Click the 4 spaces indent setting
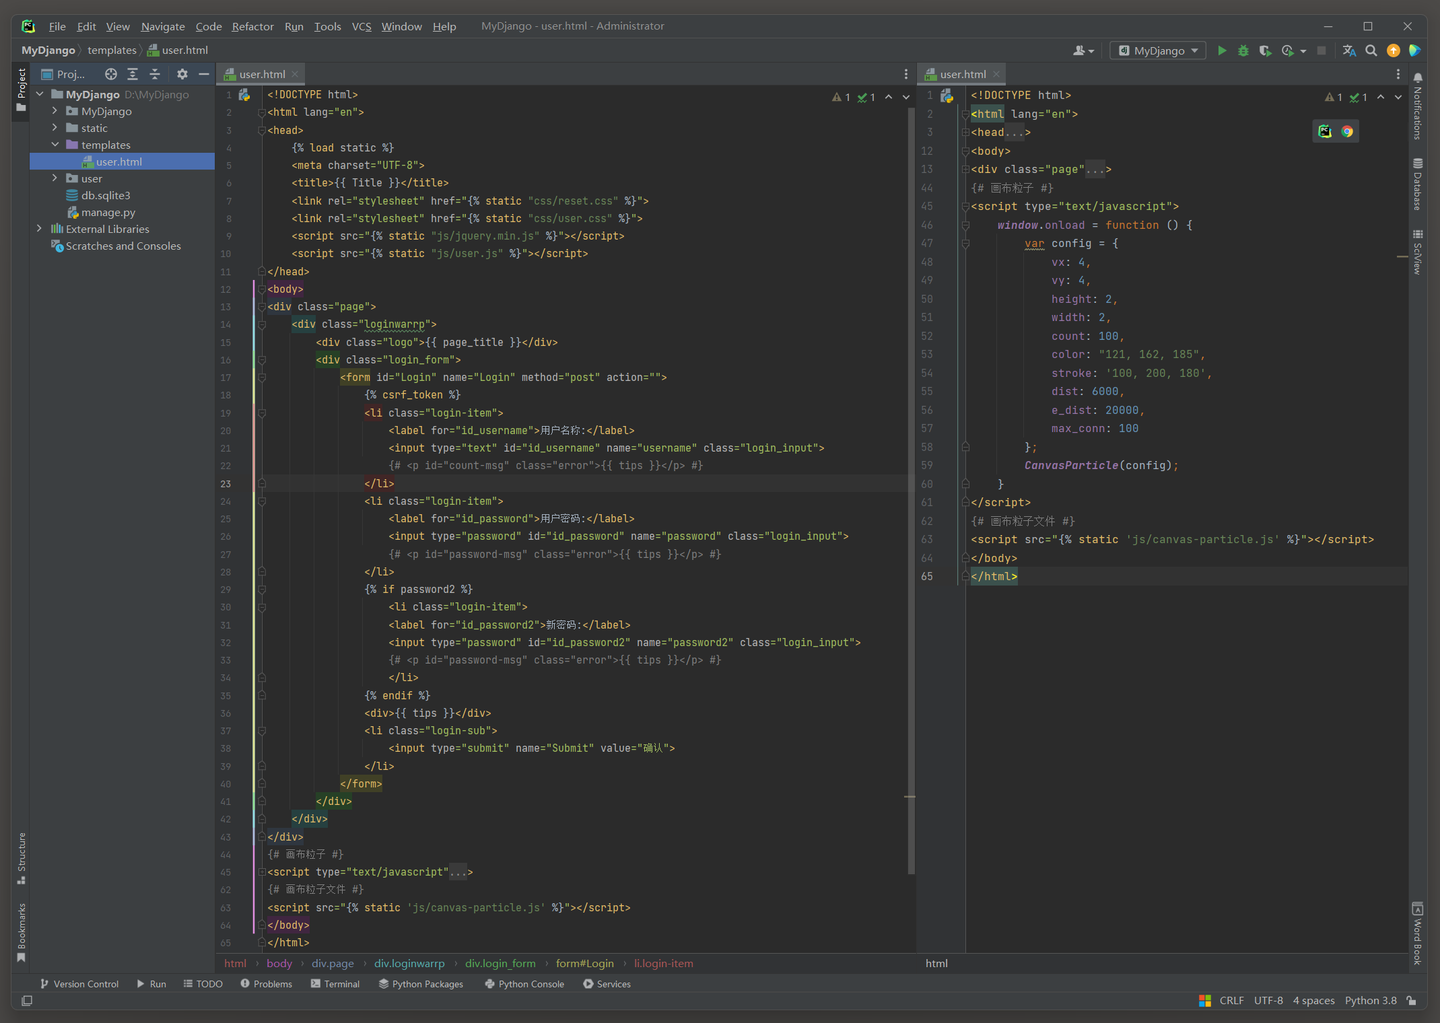 (x=1313, y=1001)
